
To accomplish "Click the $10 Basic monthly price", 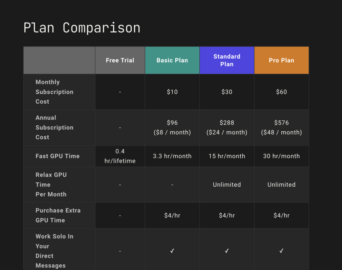I will click(x=172, y=92).
